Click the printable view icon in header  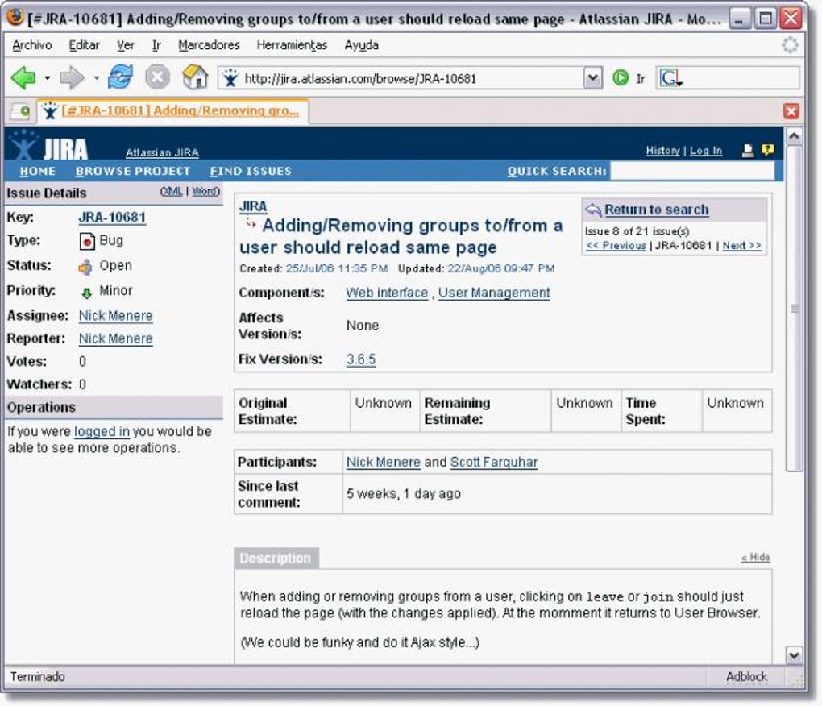[748, 151]
